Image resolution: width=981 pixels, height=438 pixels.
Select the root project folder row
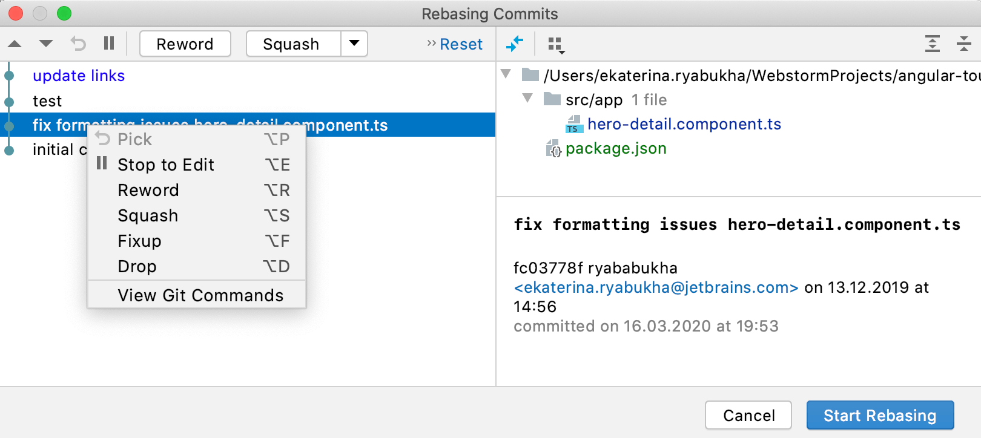point(739,75)
